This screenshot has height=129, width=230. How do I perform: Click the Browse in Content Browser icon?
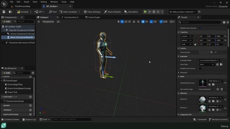(10, 12)
